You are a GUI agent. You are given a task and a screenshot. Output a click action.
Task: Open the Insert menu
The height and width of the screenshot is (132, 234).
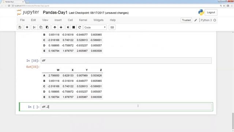58,20
